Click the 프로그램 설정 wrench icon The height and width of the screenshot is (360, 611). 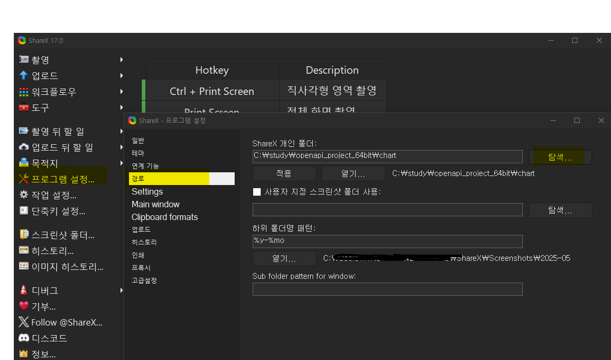click(x=24, y=179)
